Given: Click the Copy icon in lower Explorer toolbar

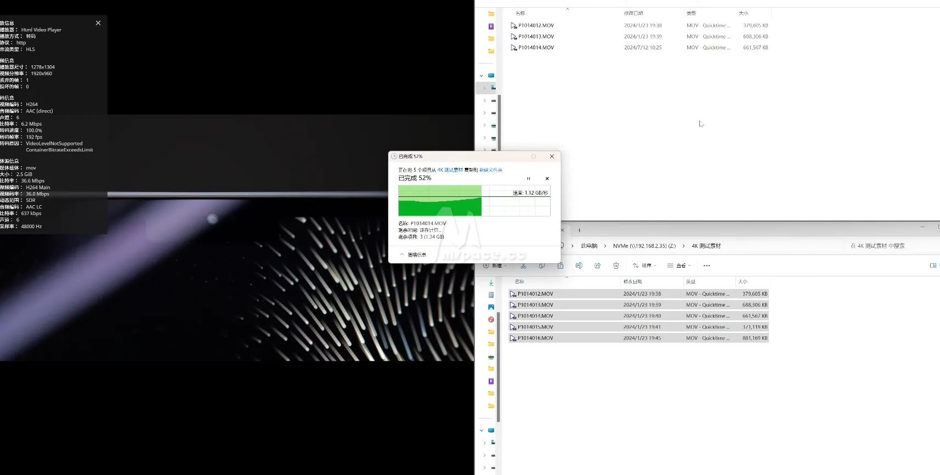Looking at the screenshot, I should [x=542, y=265].
